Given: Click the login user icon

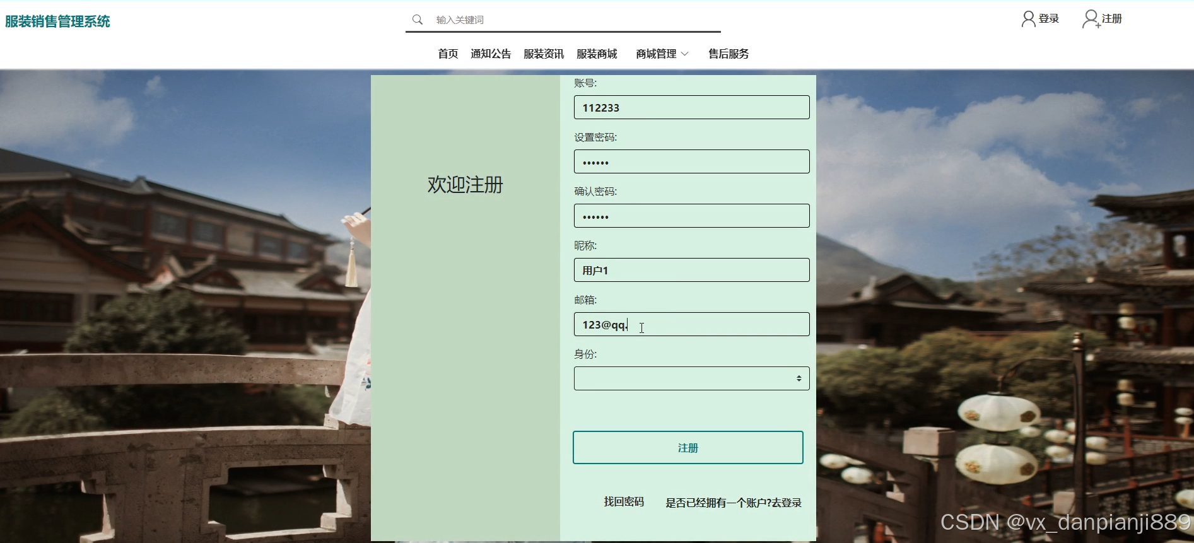Looking at the screenshot, I should tap(1028, 19).
